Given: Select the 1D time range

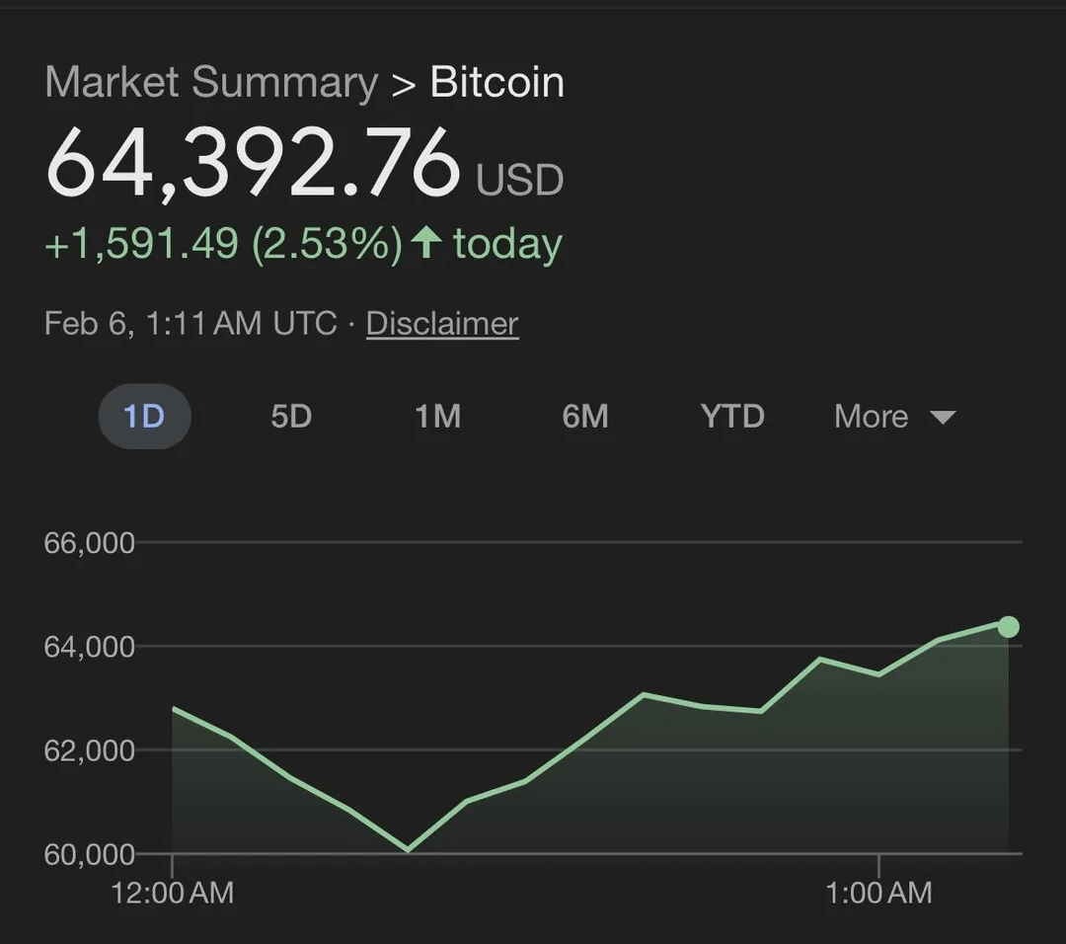Looking at the screenshot, I should tap(144, 417).
